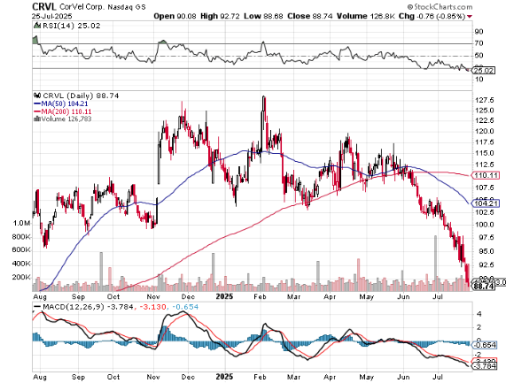Click the black MACD line marker in legend
The image size is (506, 383).
coord(37,307)
